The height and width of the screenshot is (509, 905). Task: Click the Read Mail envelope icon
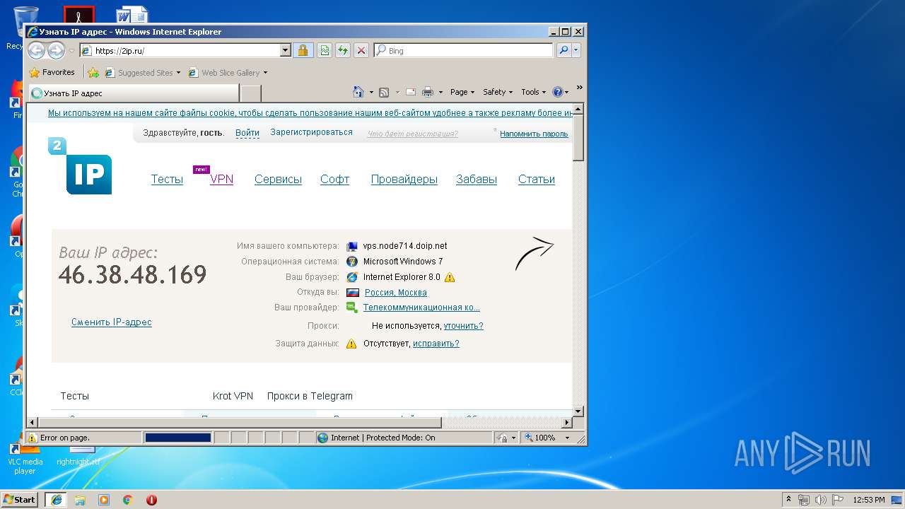(410, 92)
